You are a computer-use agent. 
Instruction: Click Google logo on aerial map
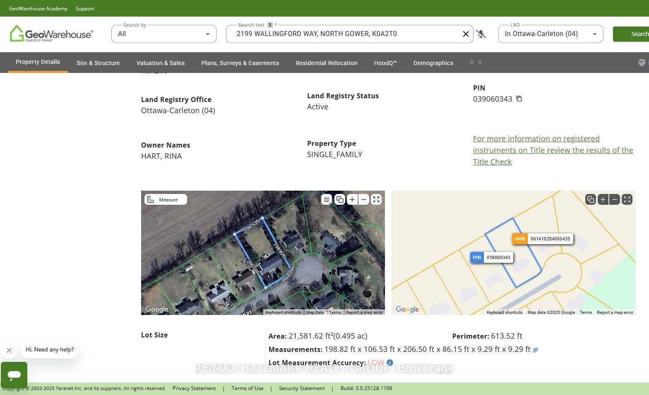click(157, 309)
